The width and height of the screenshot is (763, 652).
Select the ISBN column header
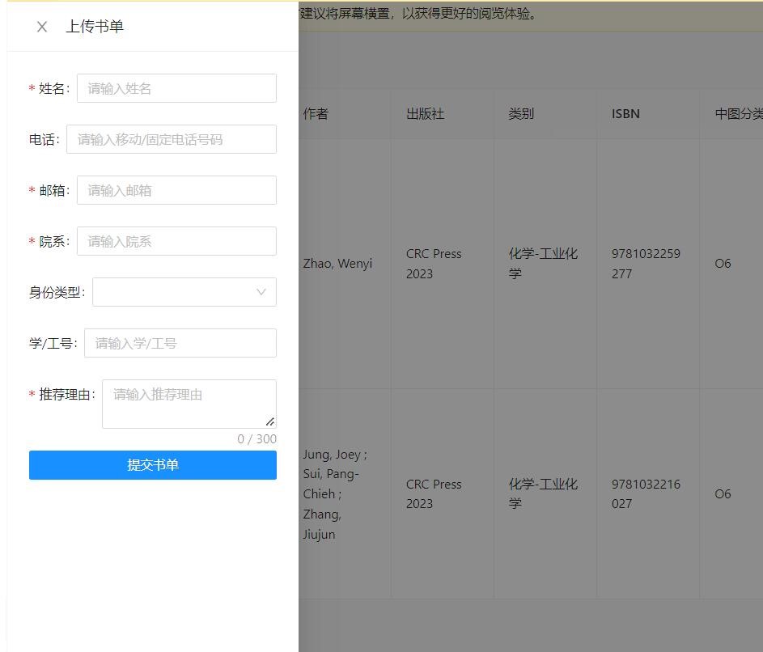click(625, 114)
